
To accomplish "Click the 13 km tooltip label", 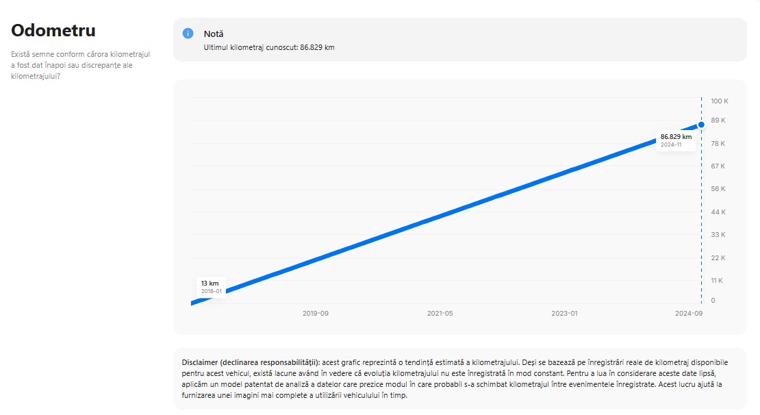I will click(x=210, y=283).
